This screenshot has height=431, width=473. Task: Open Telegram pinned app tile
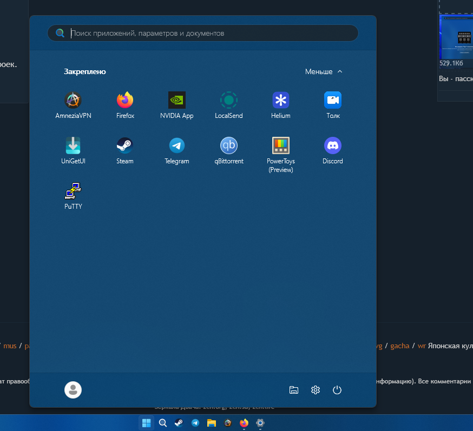coord(177,150)
